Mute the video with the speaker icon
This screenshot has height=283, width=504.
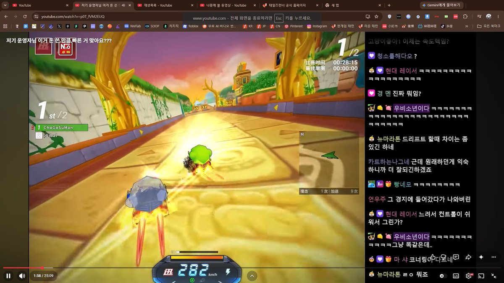22,276
